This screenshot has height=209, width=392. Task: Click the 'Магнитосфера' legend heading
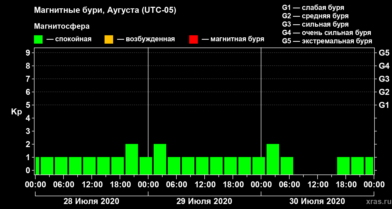tap(62, 26)
